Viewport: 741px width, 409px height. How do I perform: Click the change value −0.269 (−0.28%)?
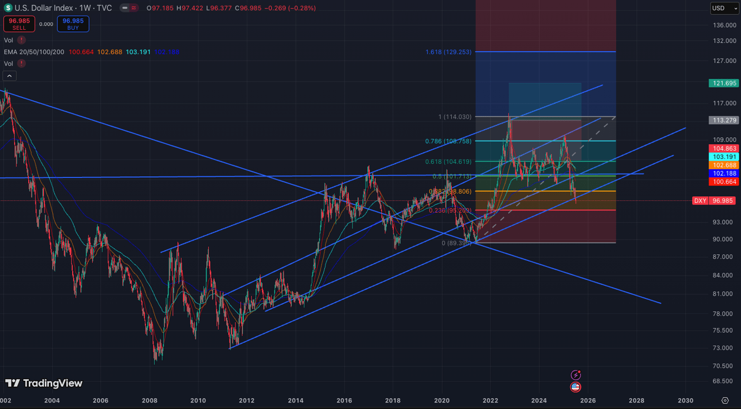click(289, 8)
